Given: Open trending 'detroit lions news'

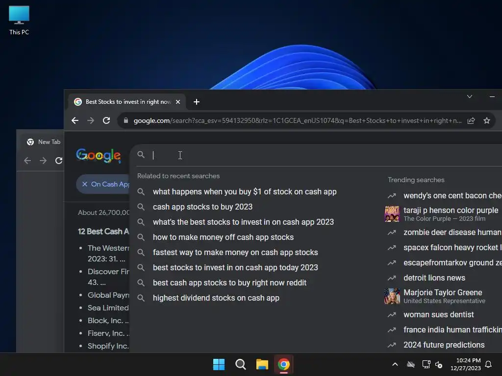Looking at the screenshot, I should pyautogui.click(x=434, y=278).
